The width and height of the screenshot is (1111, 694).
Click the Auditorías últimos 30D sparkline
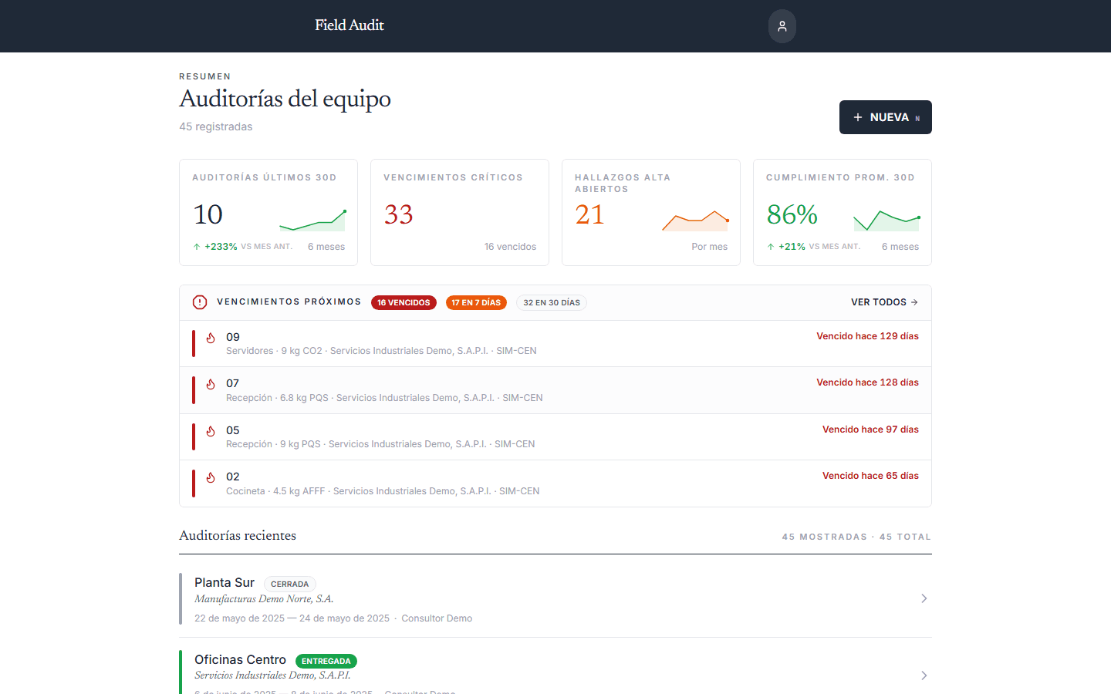pos(312,221)
